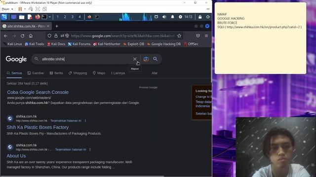Open Kali Forums bookmark
Viewport: 316px width, 177px height.
(79, 44)
